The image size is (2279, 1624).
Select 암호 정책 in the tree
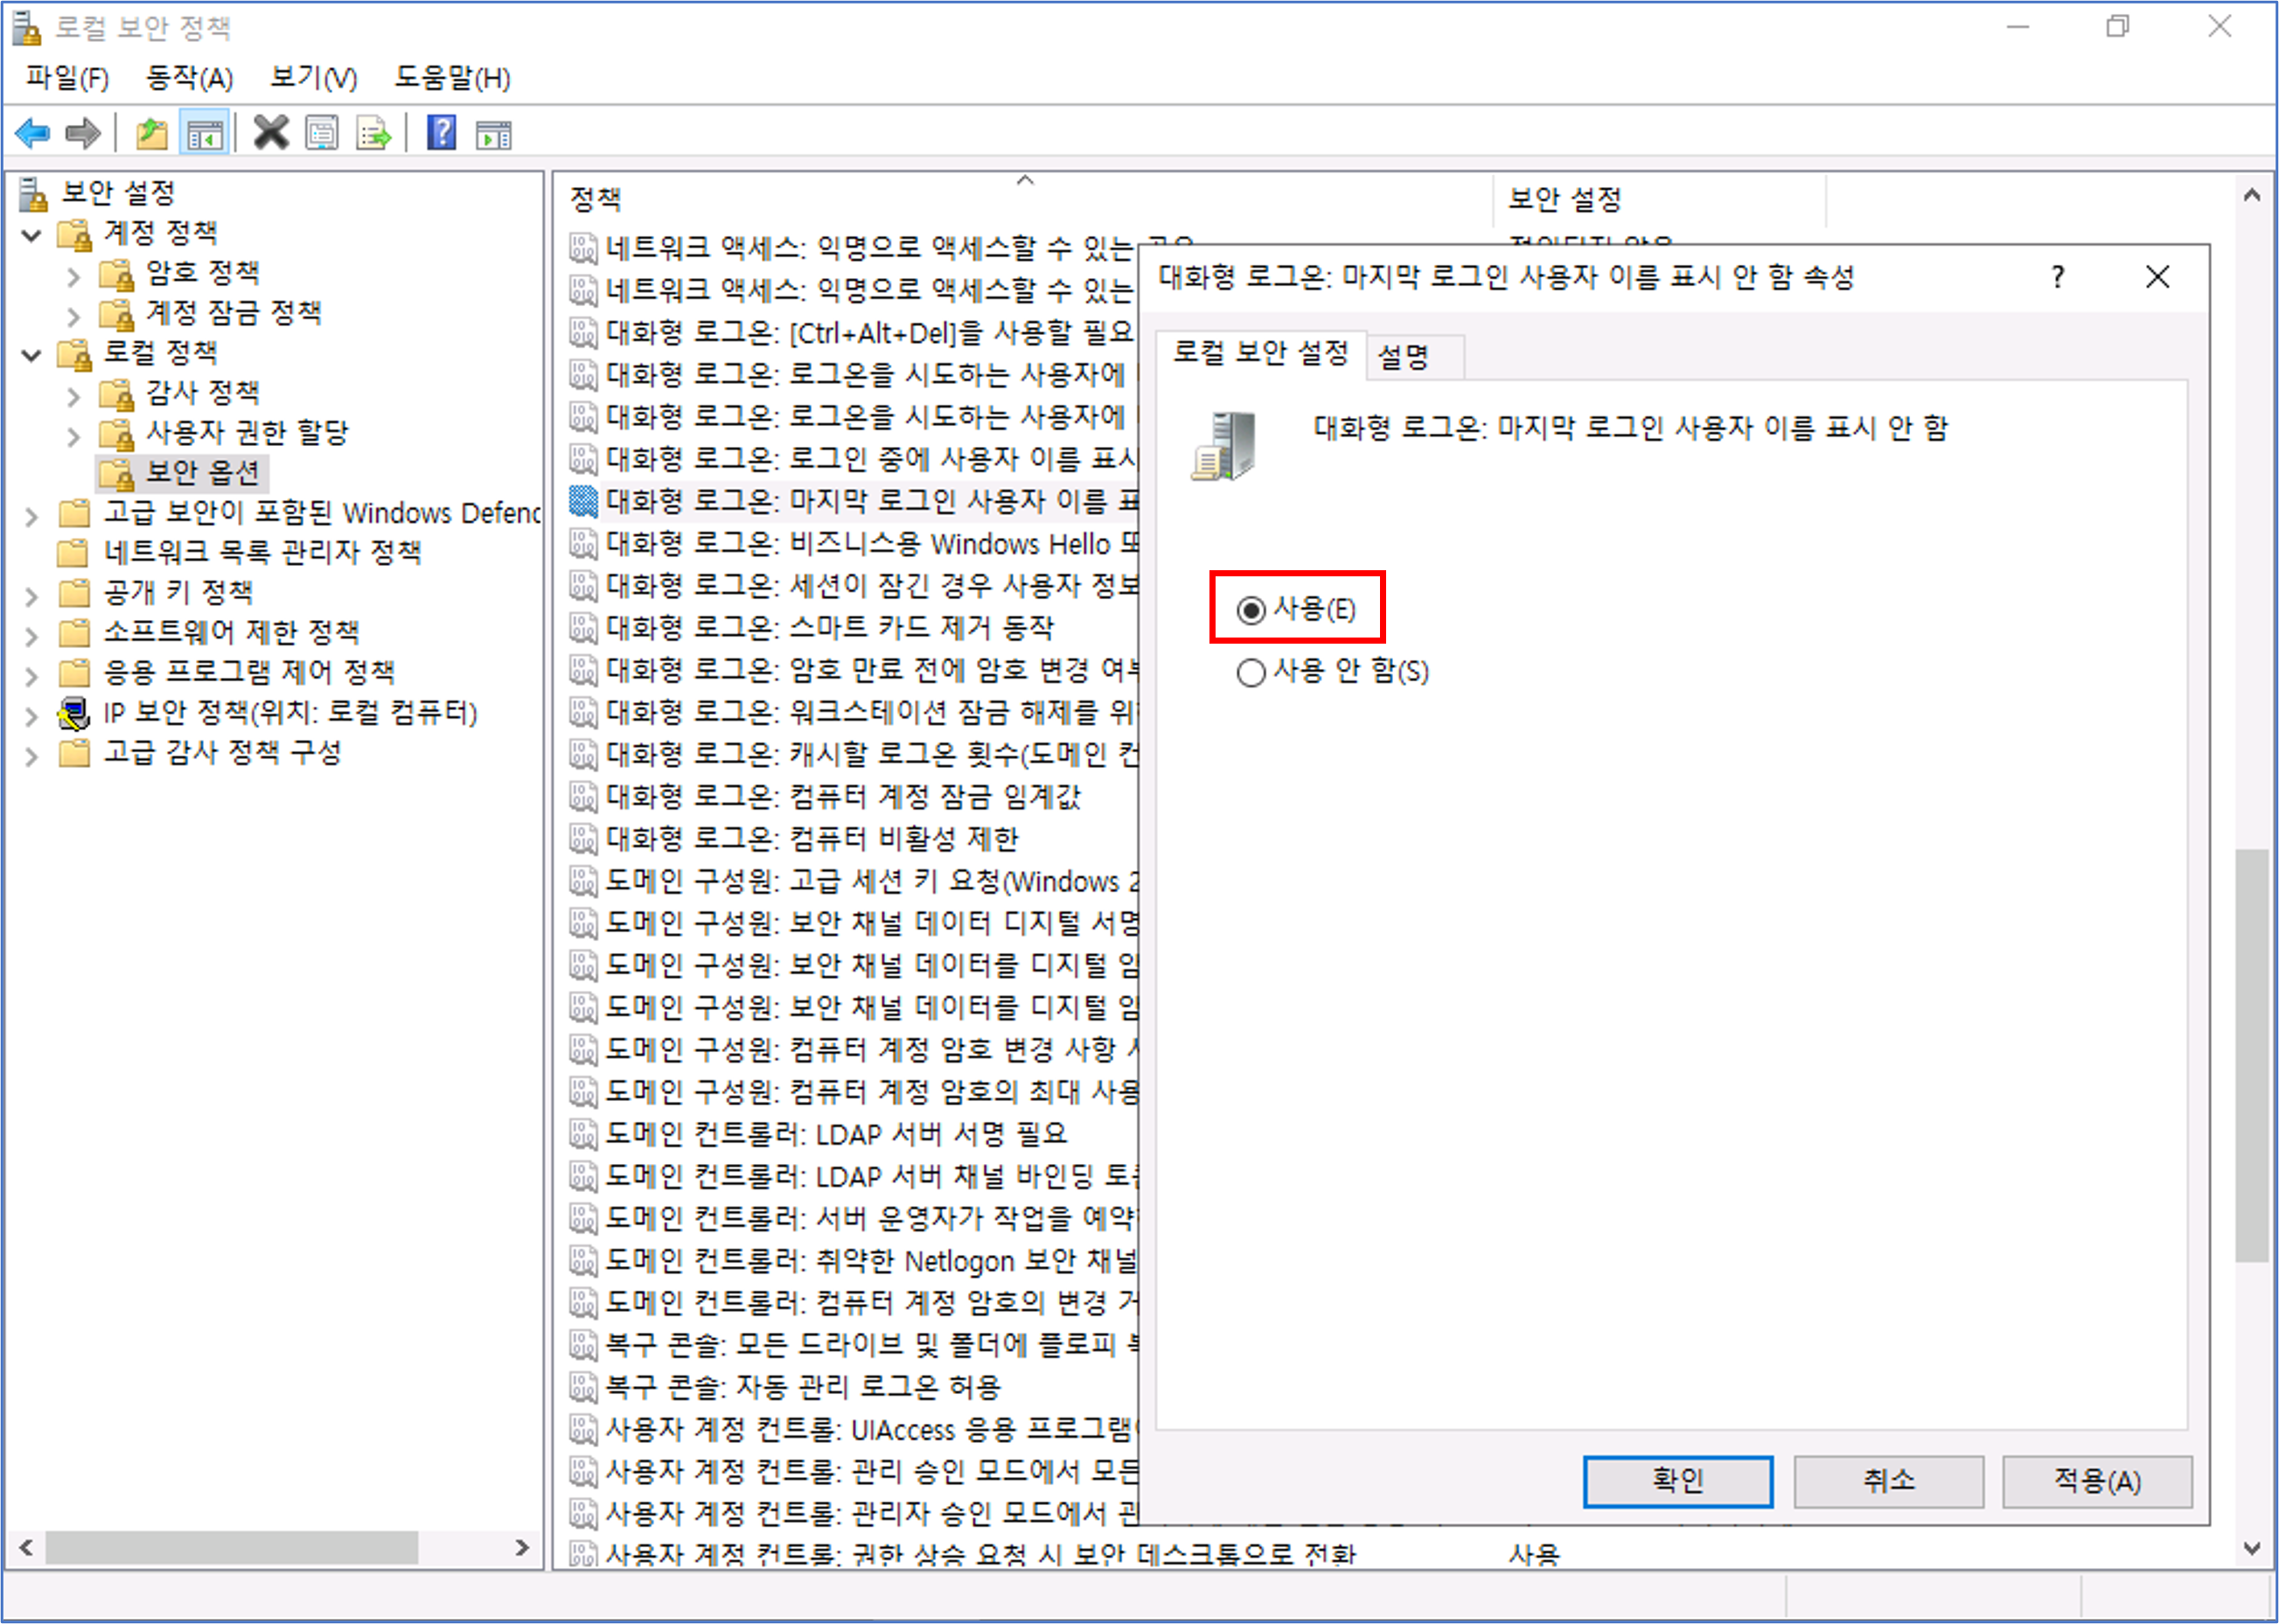[203, 272]
